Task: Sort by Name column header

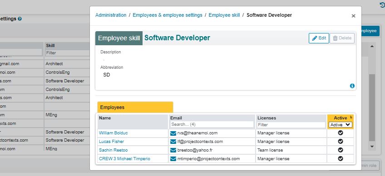Action: (x=105, y=118)
